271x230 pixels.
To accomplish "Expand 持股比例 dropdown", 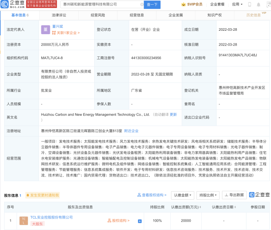I will [x=208, y=195].
